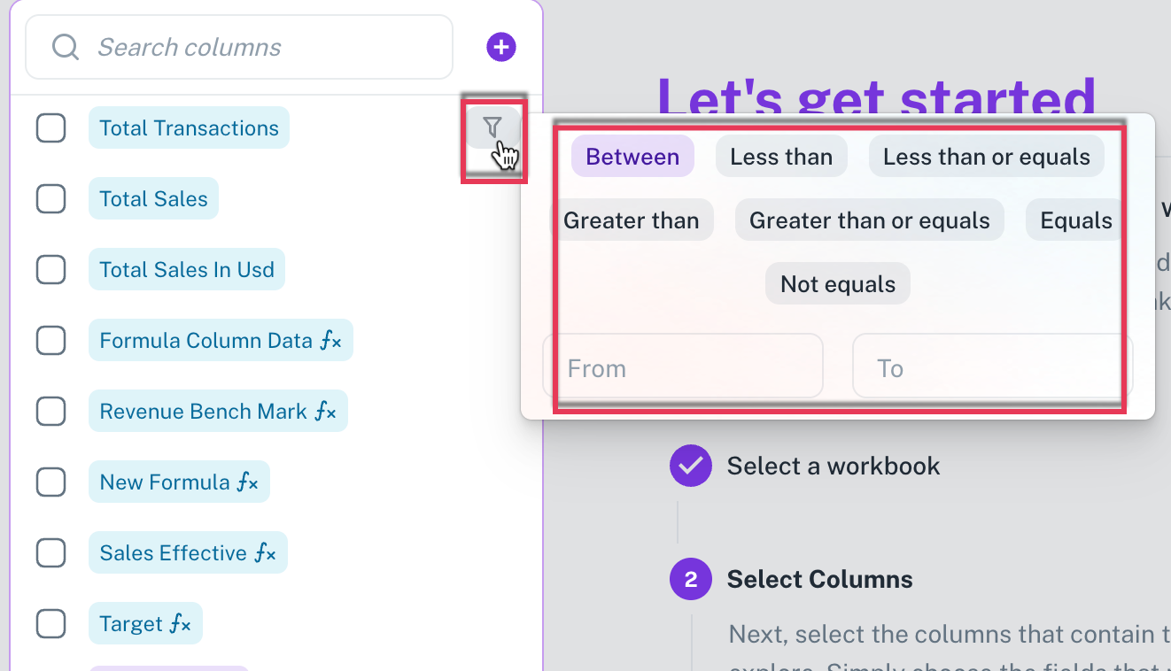Pick the Greater than or equals condition
1171x671 pixels.
click(x=870, y=220)
